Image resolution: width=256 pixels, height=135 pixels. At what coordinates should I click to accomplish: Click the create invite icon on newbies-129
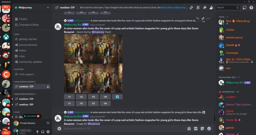coord(48,87)
